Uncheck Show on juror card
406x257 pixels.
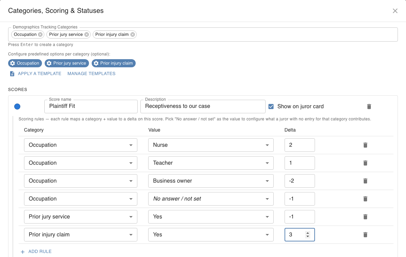pyautogui.click(x=271, y=107)
